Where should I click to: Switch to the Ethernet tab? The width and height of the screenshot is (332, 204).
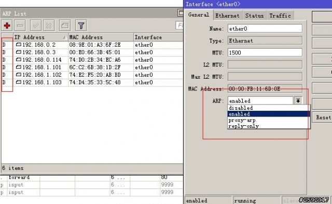point(227,16)
